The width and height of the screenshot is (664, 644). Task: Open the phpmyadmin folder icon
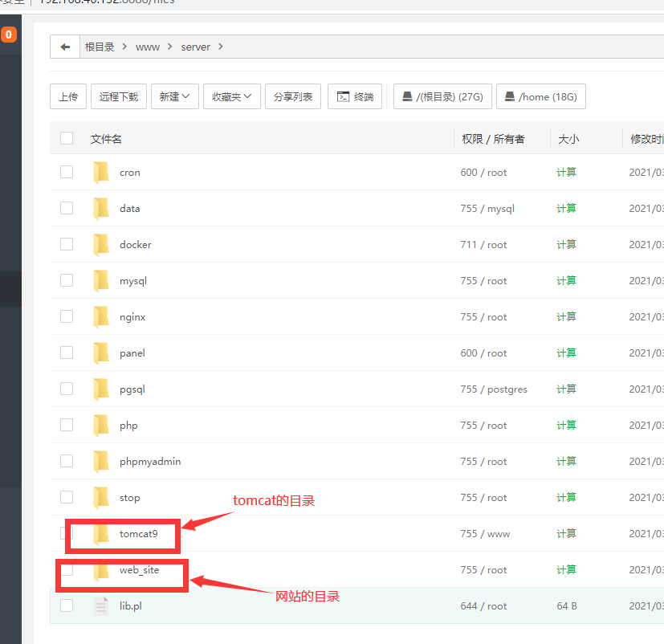(100, 461)
